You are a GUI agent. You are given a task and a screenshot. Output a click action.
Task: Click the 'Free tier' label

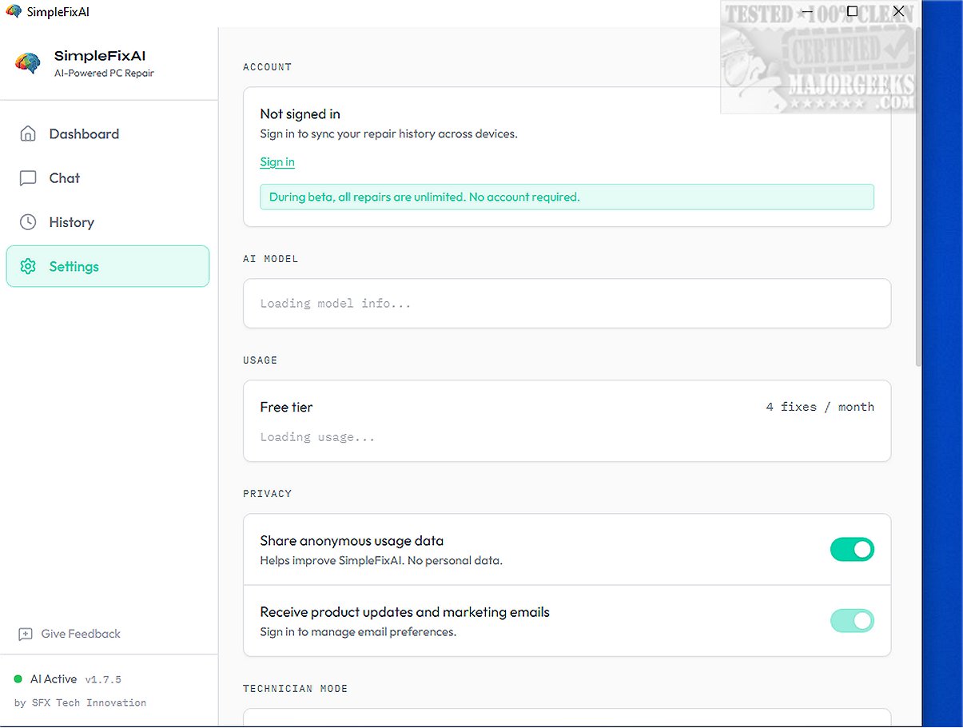(286, 408)
